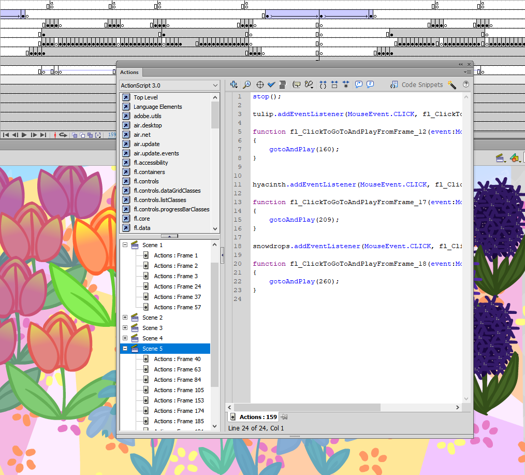Open Actions : Frame 105 script
This screenshot has width=525, height=475.
click(x=179, y=390)
